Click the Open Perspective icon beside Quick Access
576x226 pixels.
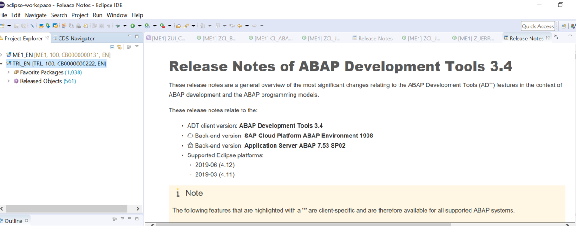(x=563, y=26)
